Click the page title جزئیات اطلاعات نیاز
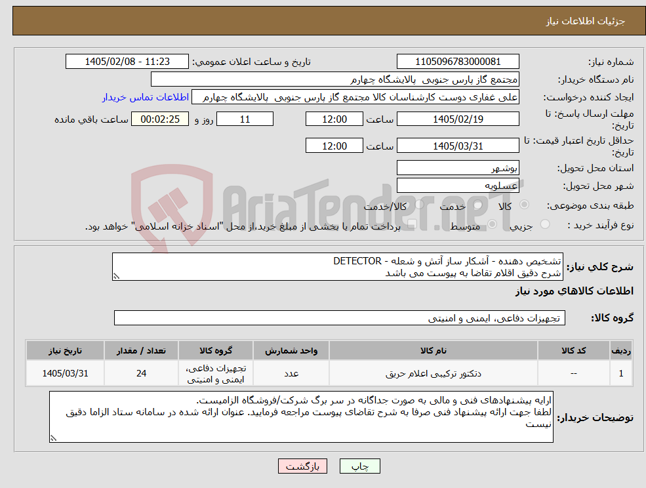The width and height of the screenshot is (646, 488). pyautogui.click(x=586, y=21)
